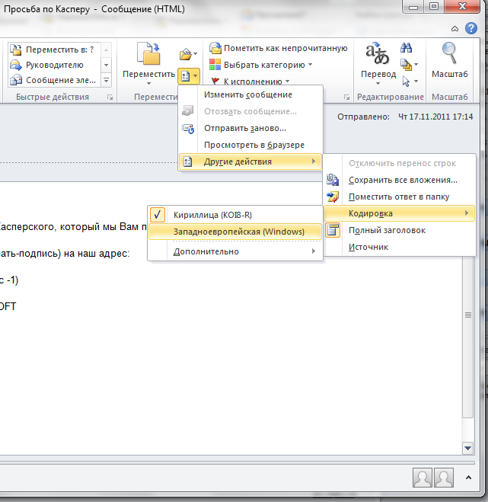Image resolution: width=488 pixels, height=502 pixels.
Task: Click the Руководителю quick action
Action: [54, 65]
